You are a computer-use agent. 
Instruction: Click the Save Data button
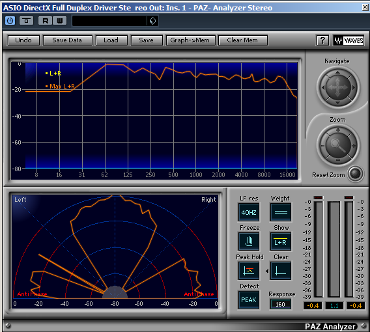(68, 40)
